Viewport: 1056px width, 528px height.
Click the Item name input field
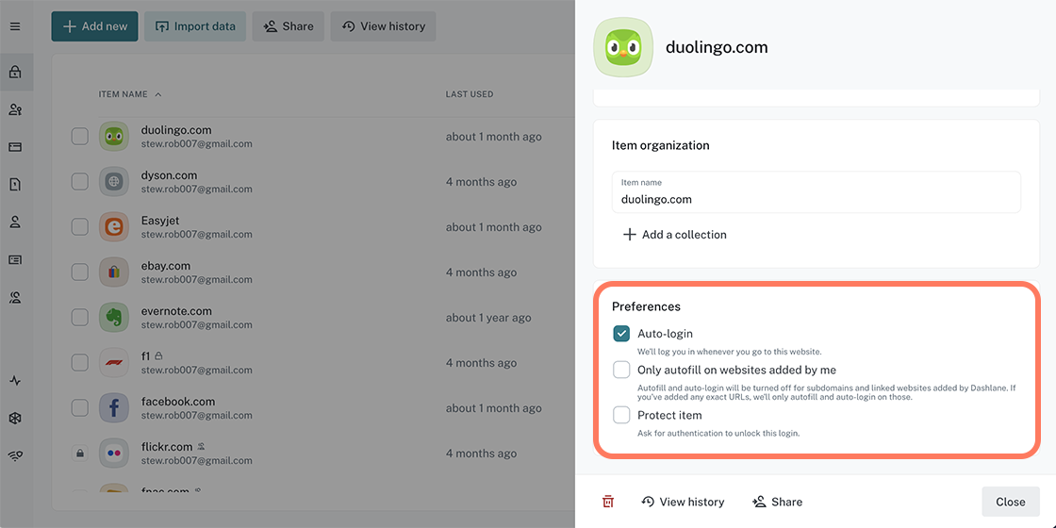click(x=817, y=199)
